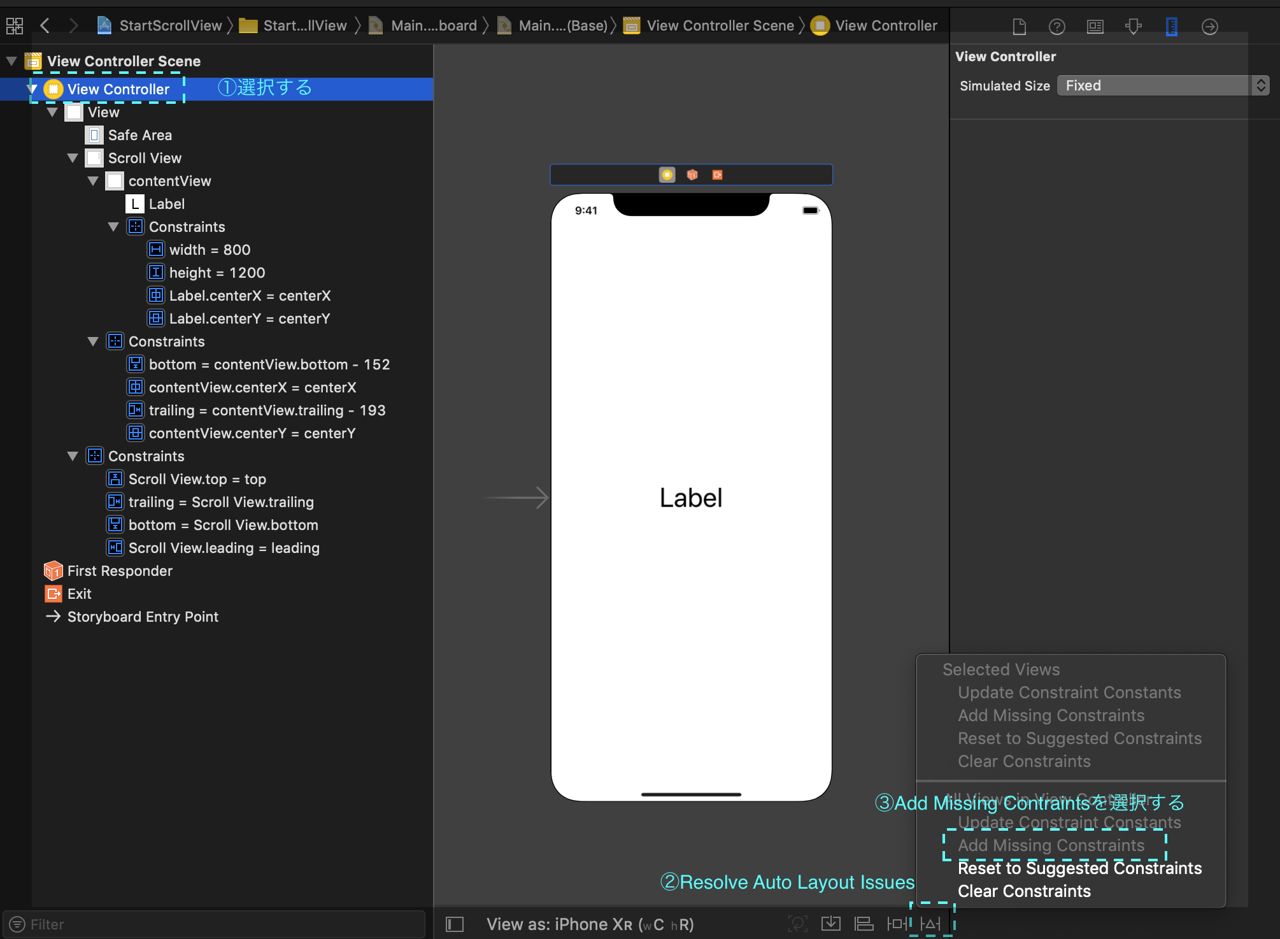Collapse the Scroll View tree item
Viewport: 1280px width, 939px height.
pos(72,157)
